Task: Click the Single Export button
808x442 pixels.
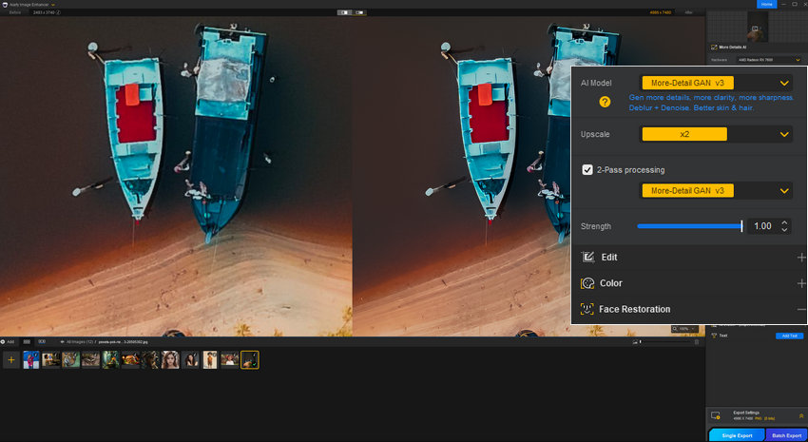Action: (737, 435)
